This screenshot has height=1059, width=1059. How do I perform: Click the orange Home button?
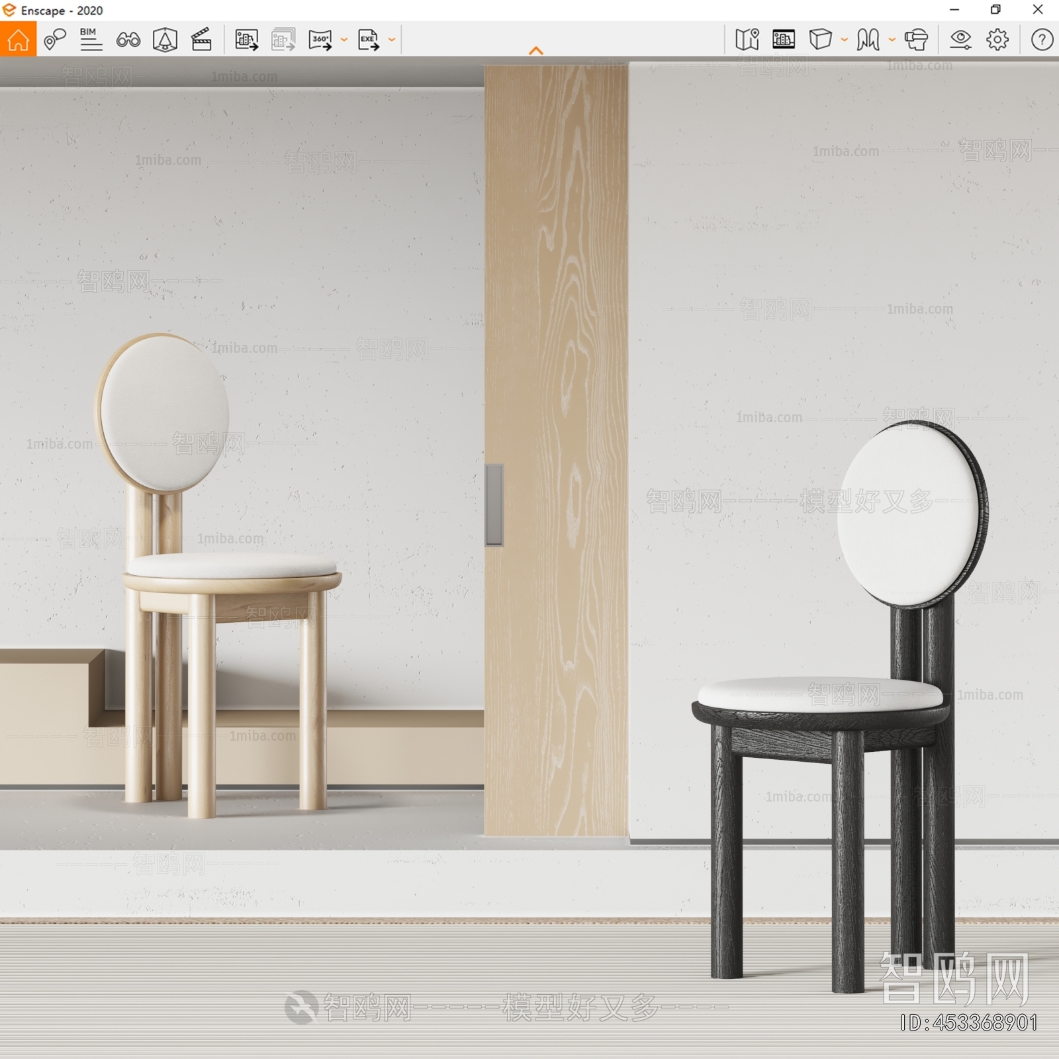[x=18, y=39]
